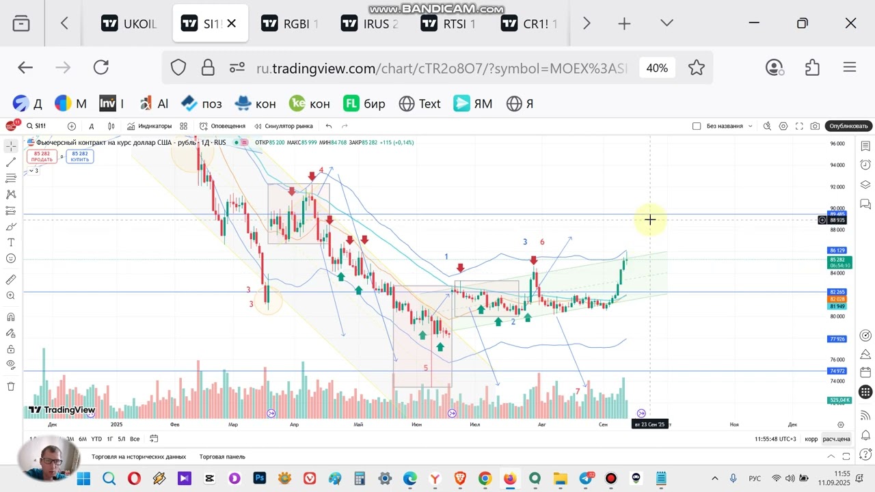Open the Д timeframe selector
The image size is (875, 492).
click(x=91, y=126)
